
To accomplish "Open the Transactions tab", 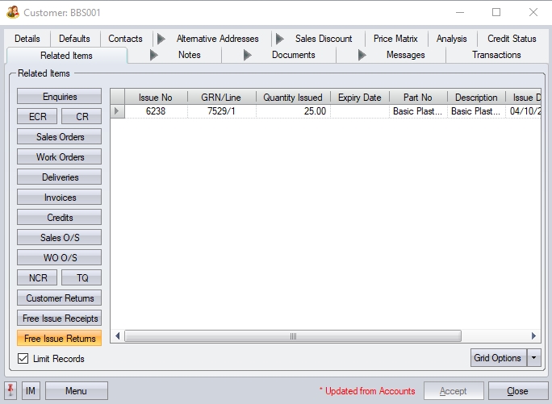I will coord(496,55).
